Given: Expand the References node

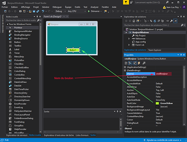Looking at the screenshot, I should (129, 39).
